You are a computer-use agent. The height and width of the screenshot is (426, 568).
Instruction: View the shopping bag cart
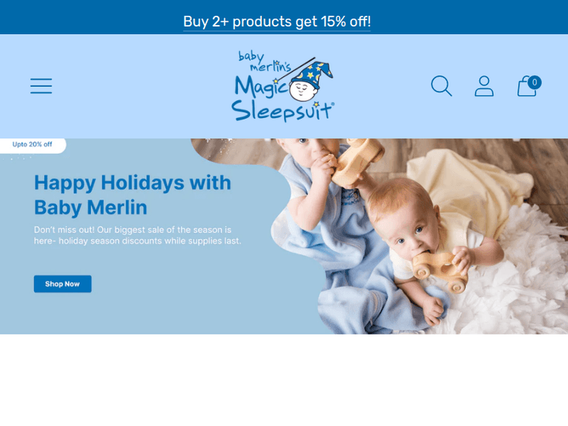coord(526,87)
